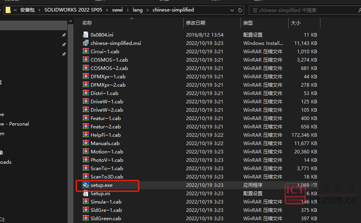The image size is (361, 223).
Task: Click the Simula~1.cab archive icon
Action: (x=86, y=202)
